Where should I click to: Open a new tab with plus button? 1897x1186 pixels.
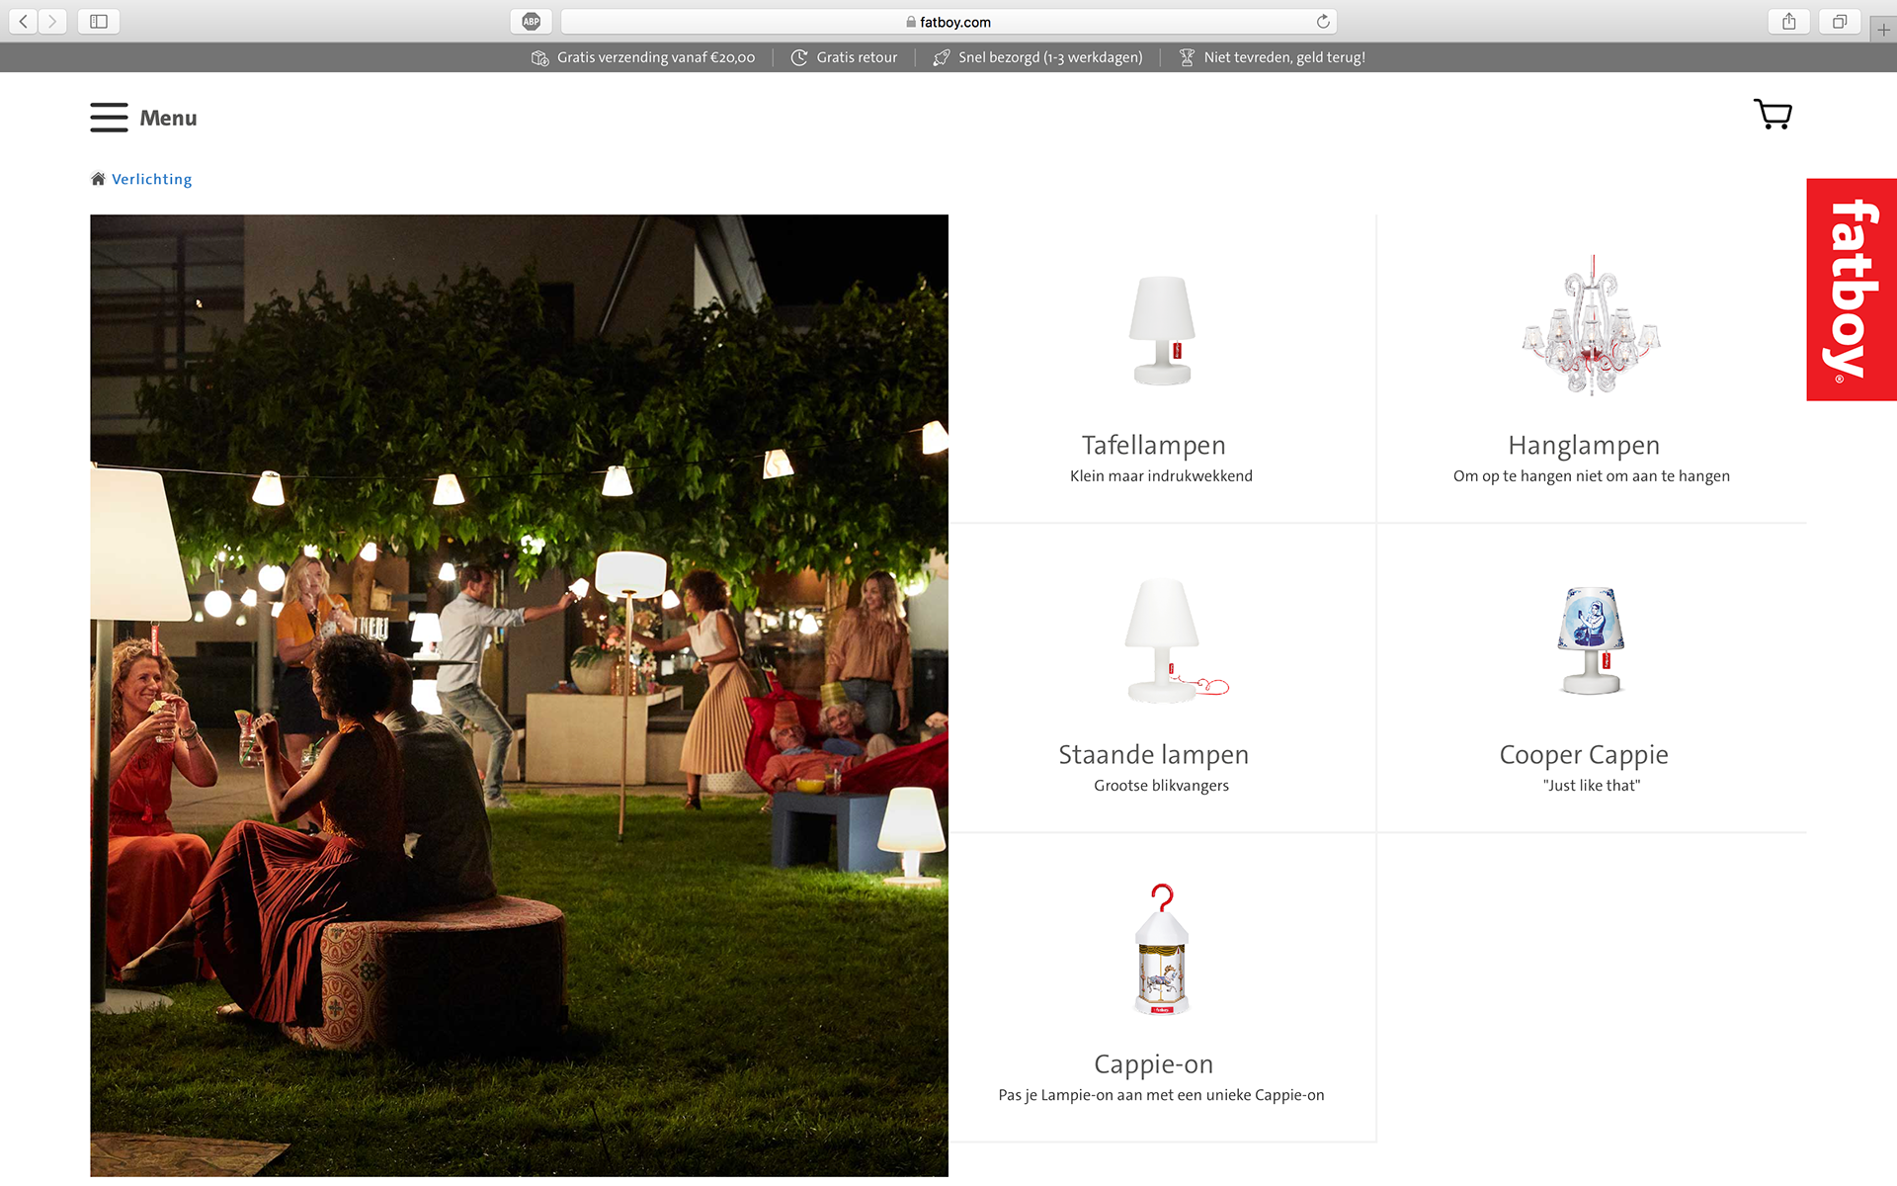point(1883,30)
